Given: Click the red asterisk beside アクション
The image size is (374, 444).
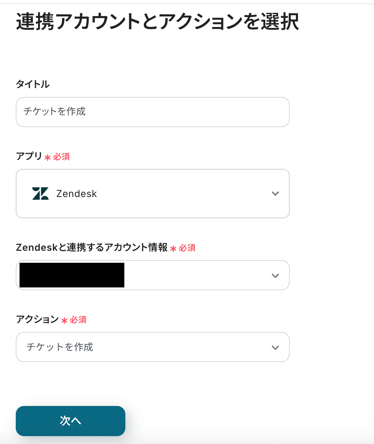Looking at the screenshot, I should (64, 320).
